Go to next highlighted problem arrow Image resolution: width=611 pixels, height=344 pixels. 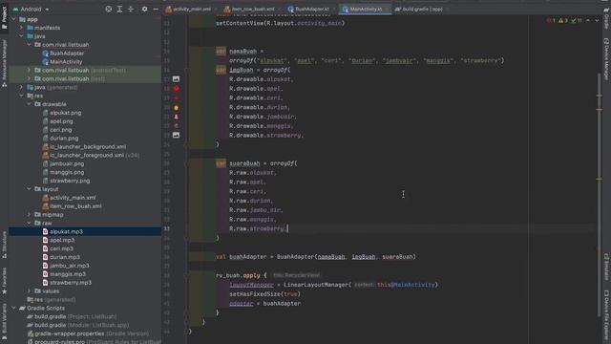pos(597,20)
